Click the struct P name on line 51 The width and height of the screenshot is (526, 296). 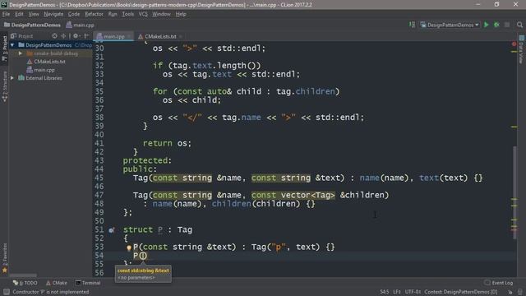click(160, 230)
